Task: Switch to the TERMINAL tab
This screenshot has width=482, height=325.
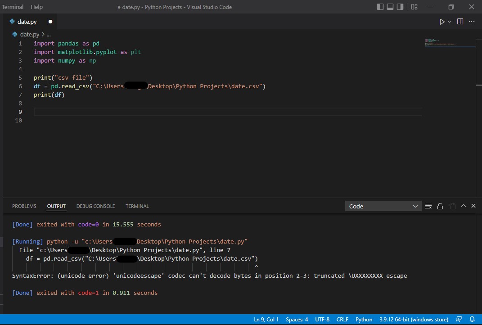Action: coord(137,206)
